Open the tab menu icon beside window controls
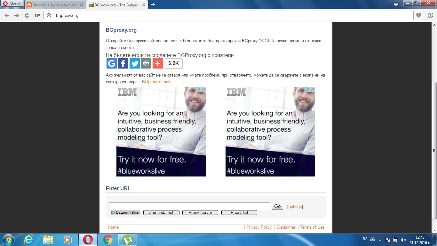The image size is (437, 246). (396, 4)
